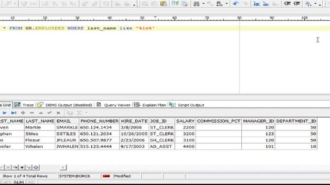Click the grid cancel-edit X icon
Screen dimensions: 330x185
pyautogui.click(x=58, y=113)
